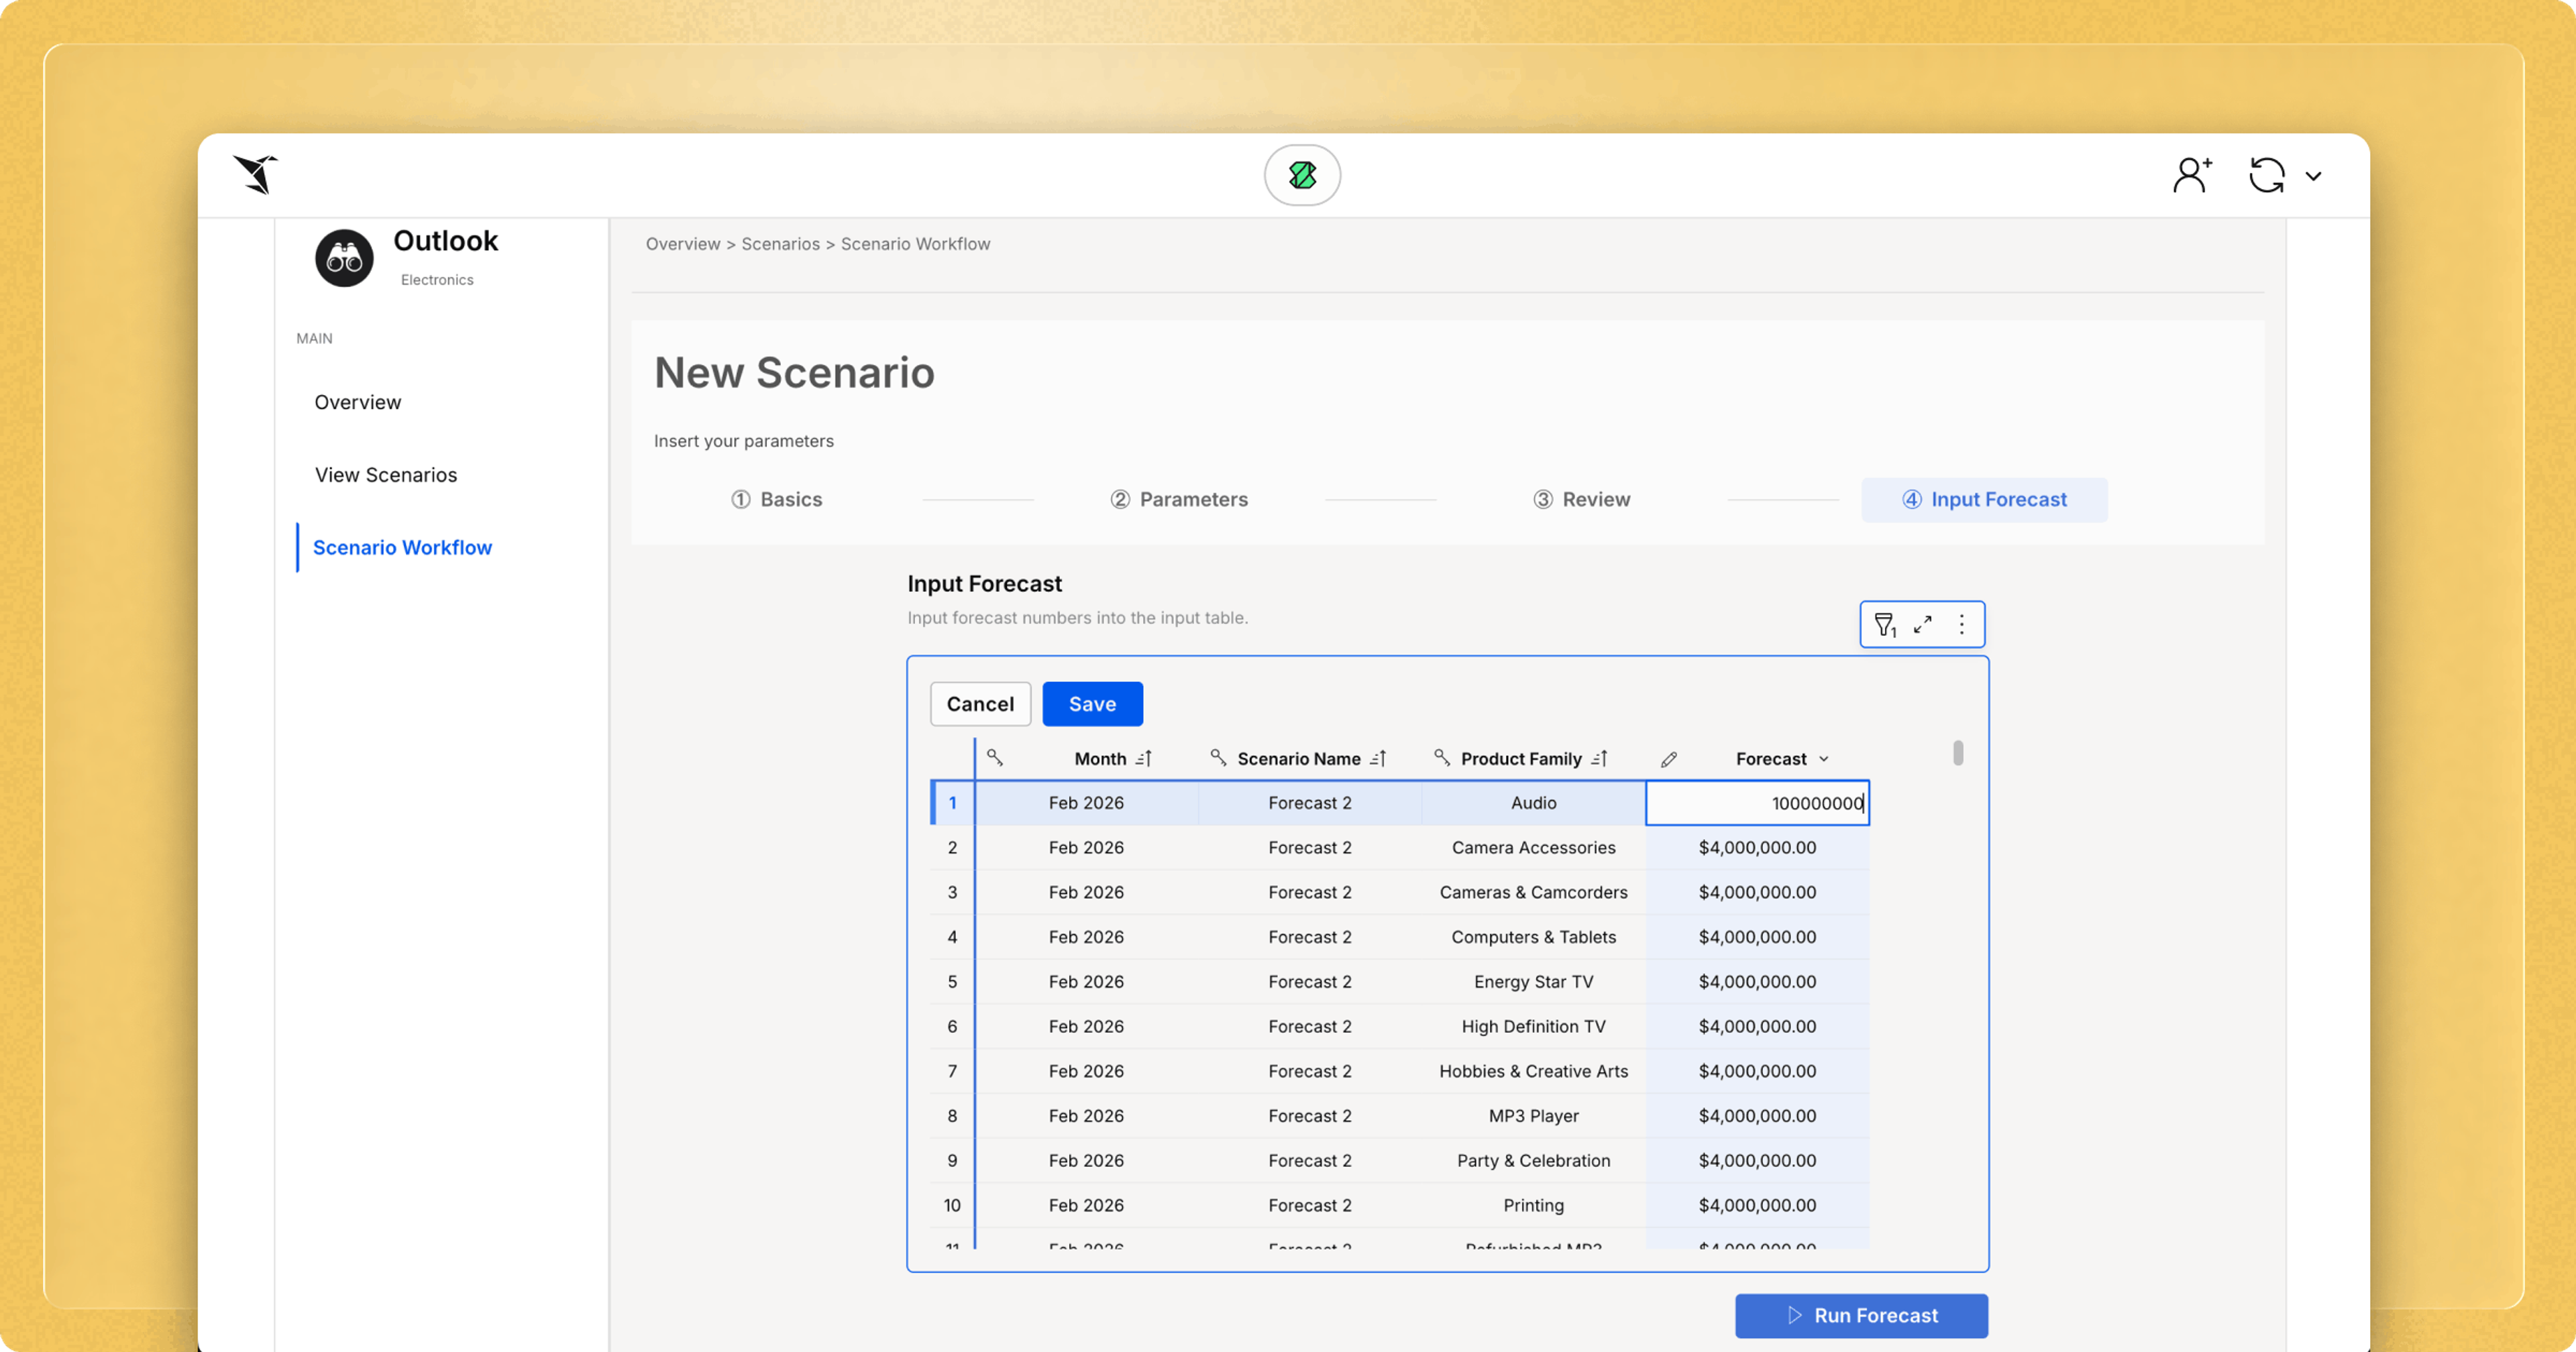Switch to the Review step
This screenshot has height=1352, width=2576.
coord(1581,499)
